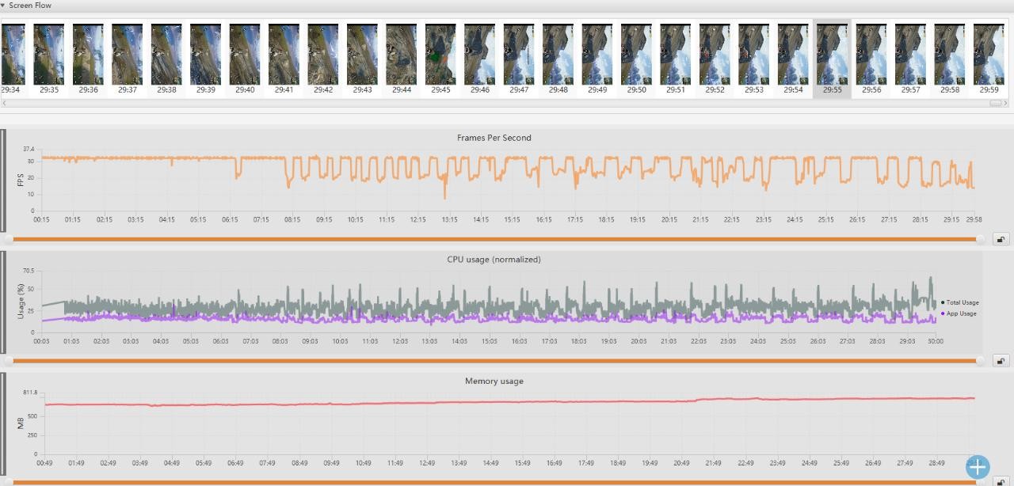
Task: Toggle the Total Usage legend entry
Action: 961,302
